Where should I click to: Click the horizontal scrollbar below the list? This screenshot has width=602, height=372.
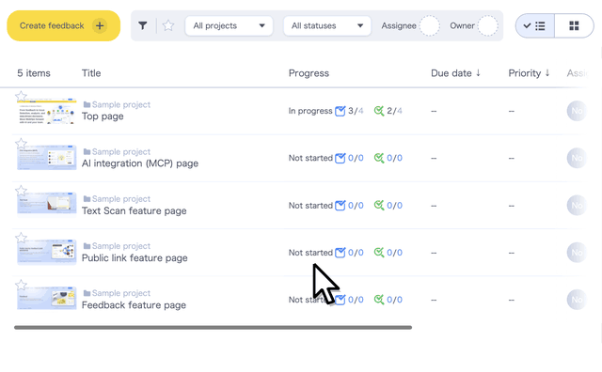click(x=214, y=328)
